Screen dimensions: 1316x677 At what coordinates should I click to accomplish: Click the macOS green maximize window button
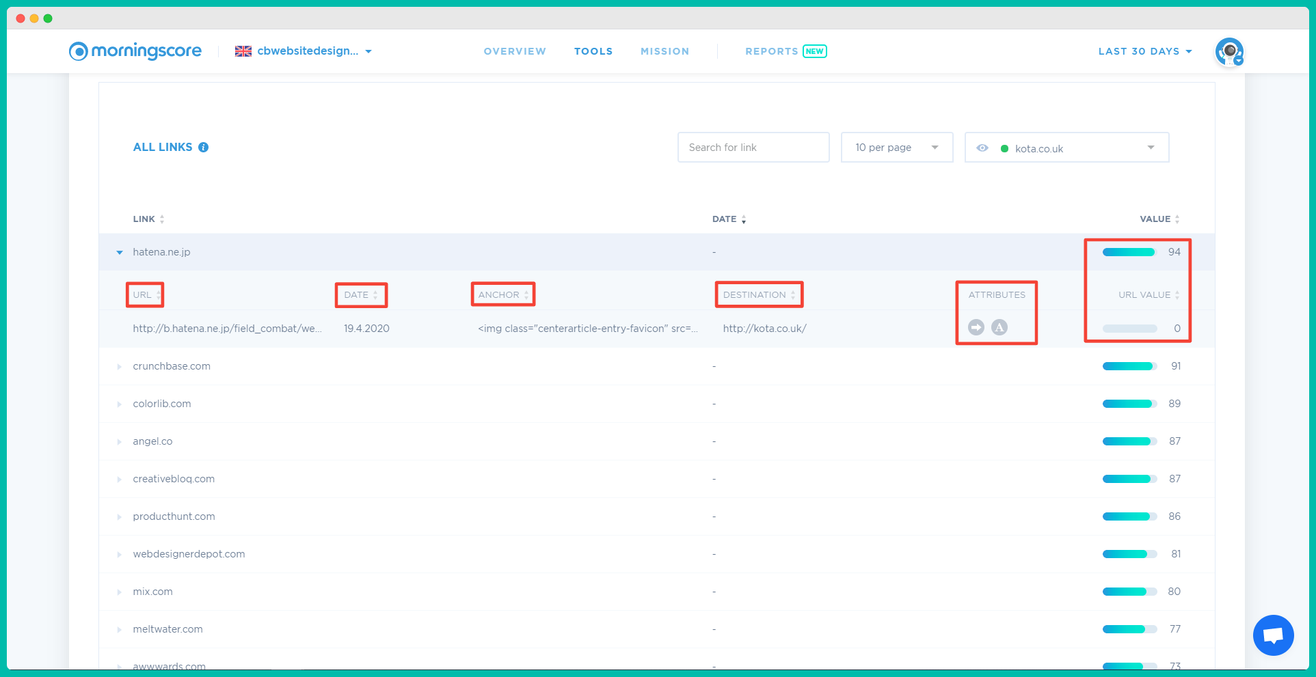(x=48, y=18)
